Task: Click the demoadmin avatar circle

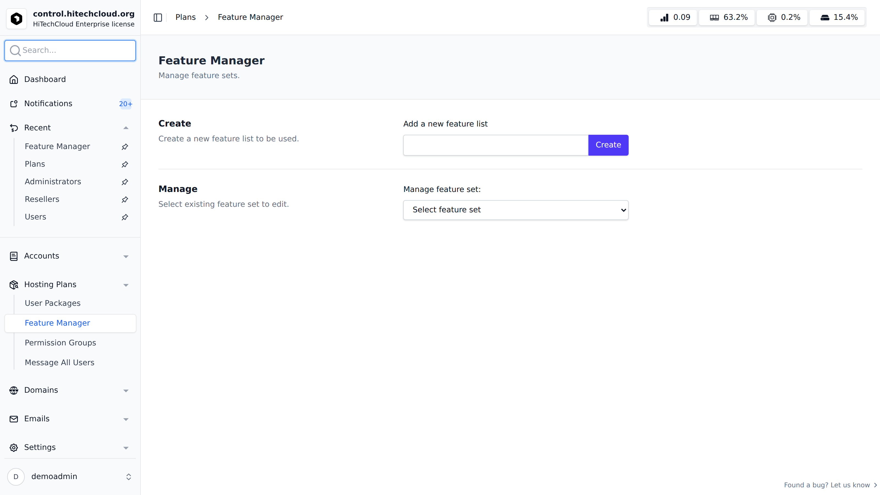Action: click(16, 477)
